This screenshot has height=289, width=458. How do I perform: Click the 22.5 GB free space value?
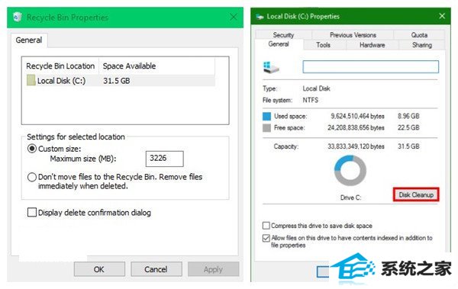pos(408,127)
